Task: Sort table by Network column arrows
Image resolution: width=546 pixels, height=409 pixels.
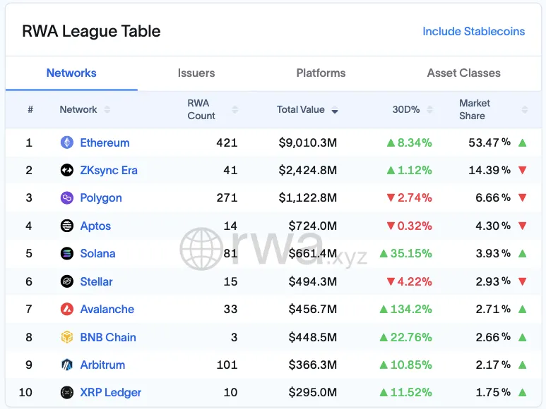Action: (107, 109)
